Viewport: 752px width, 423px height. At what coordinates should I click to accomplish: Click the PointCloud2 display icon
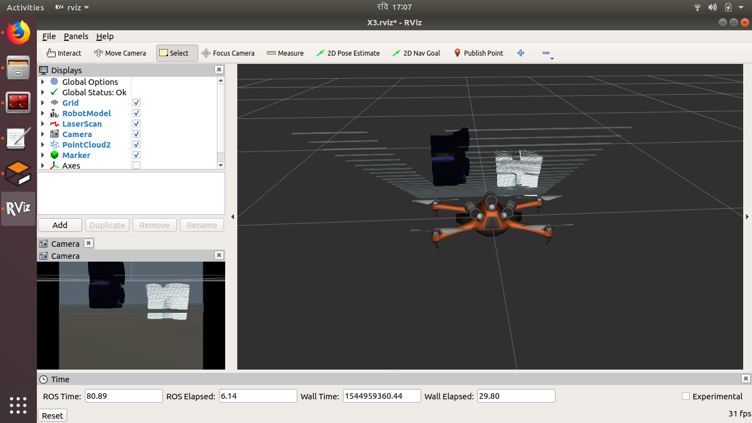[54, 144]
